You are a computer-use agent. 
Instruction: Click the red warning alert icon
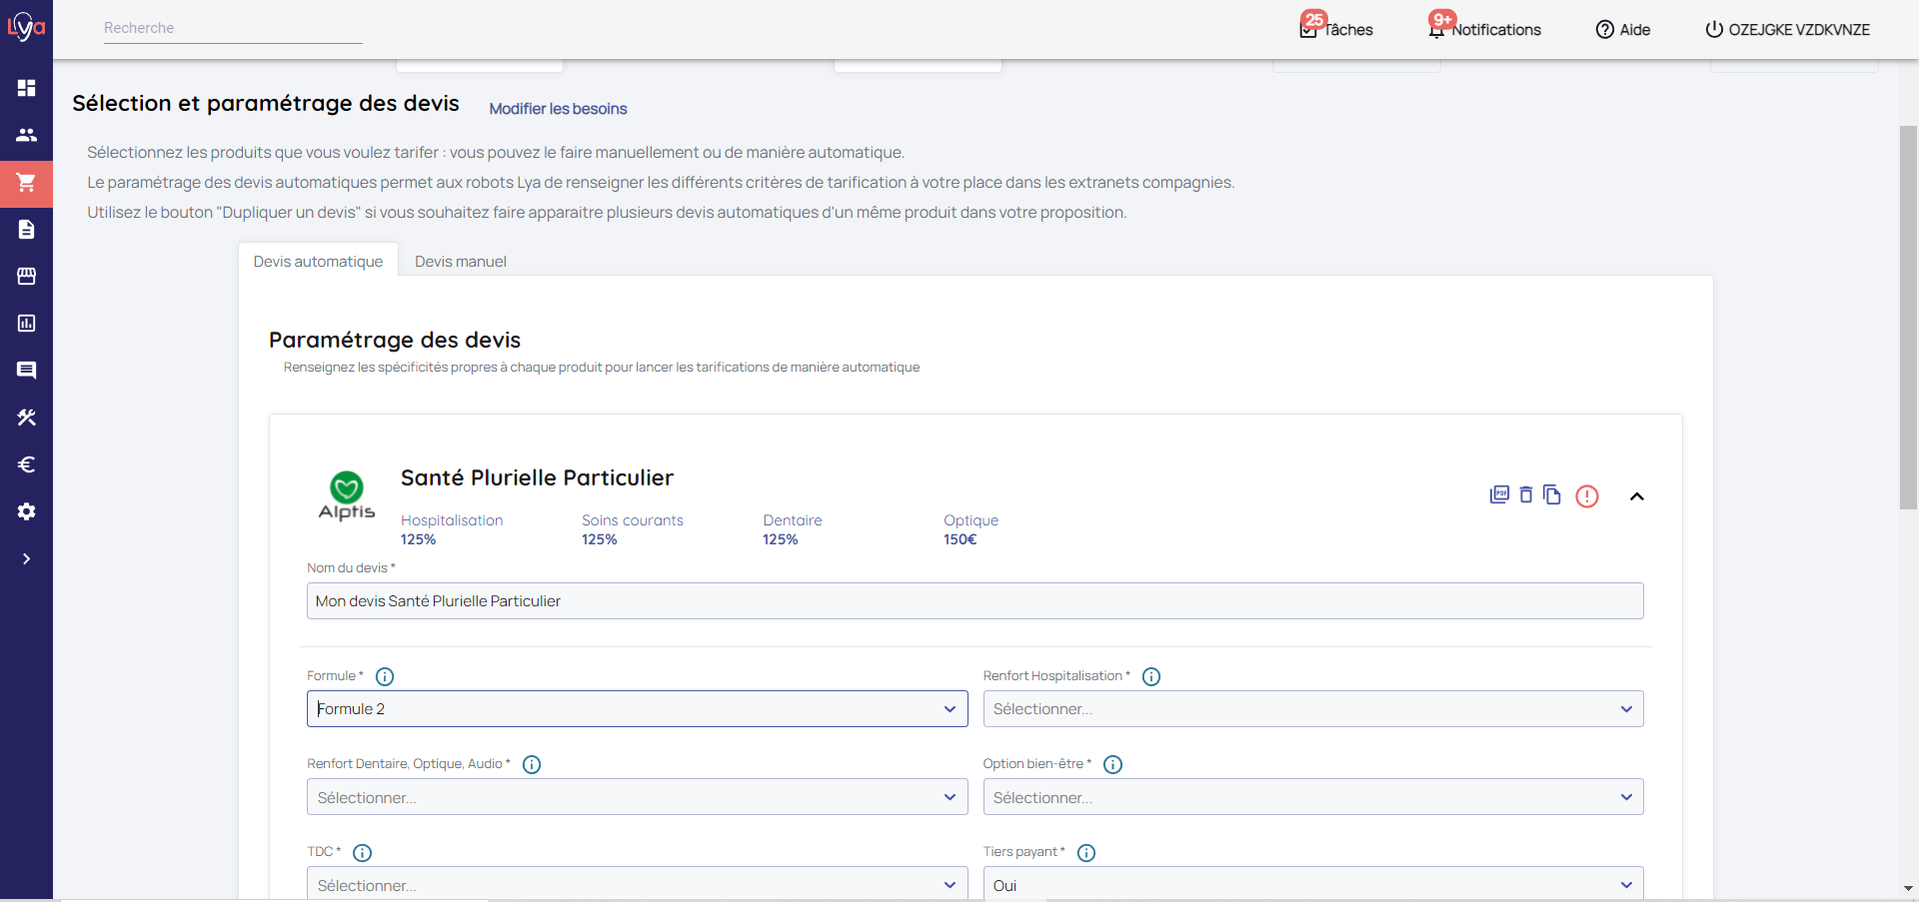tap(1586, 496)
